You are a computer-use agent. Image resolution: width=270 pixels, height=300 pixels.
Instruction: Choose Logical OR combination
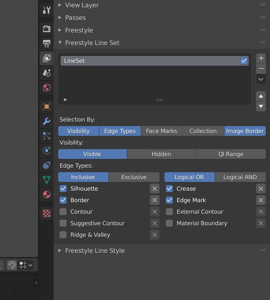(x=189, y=177)
